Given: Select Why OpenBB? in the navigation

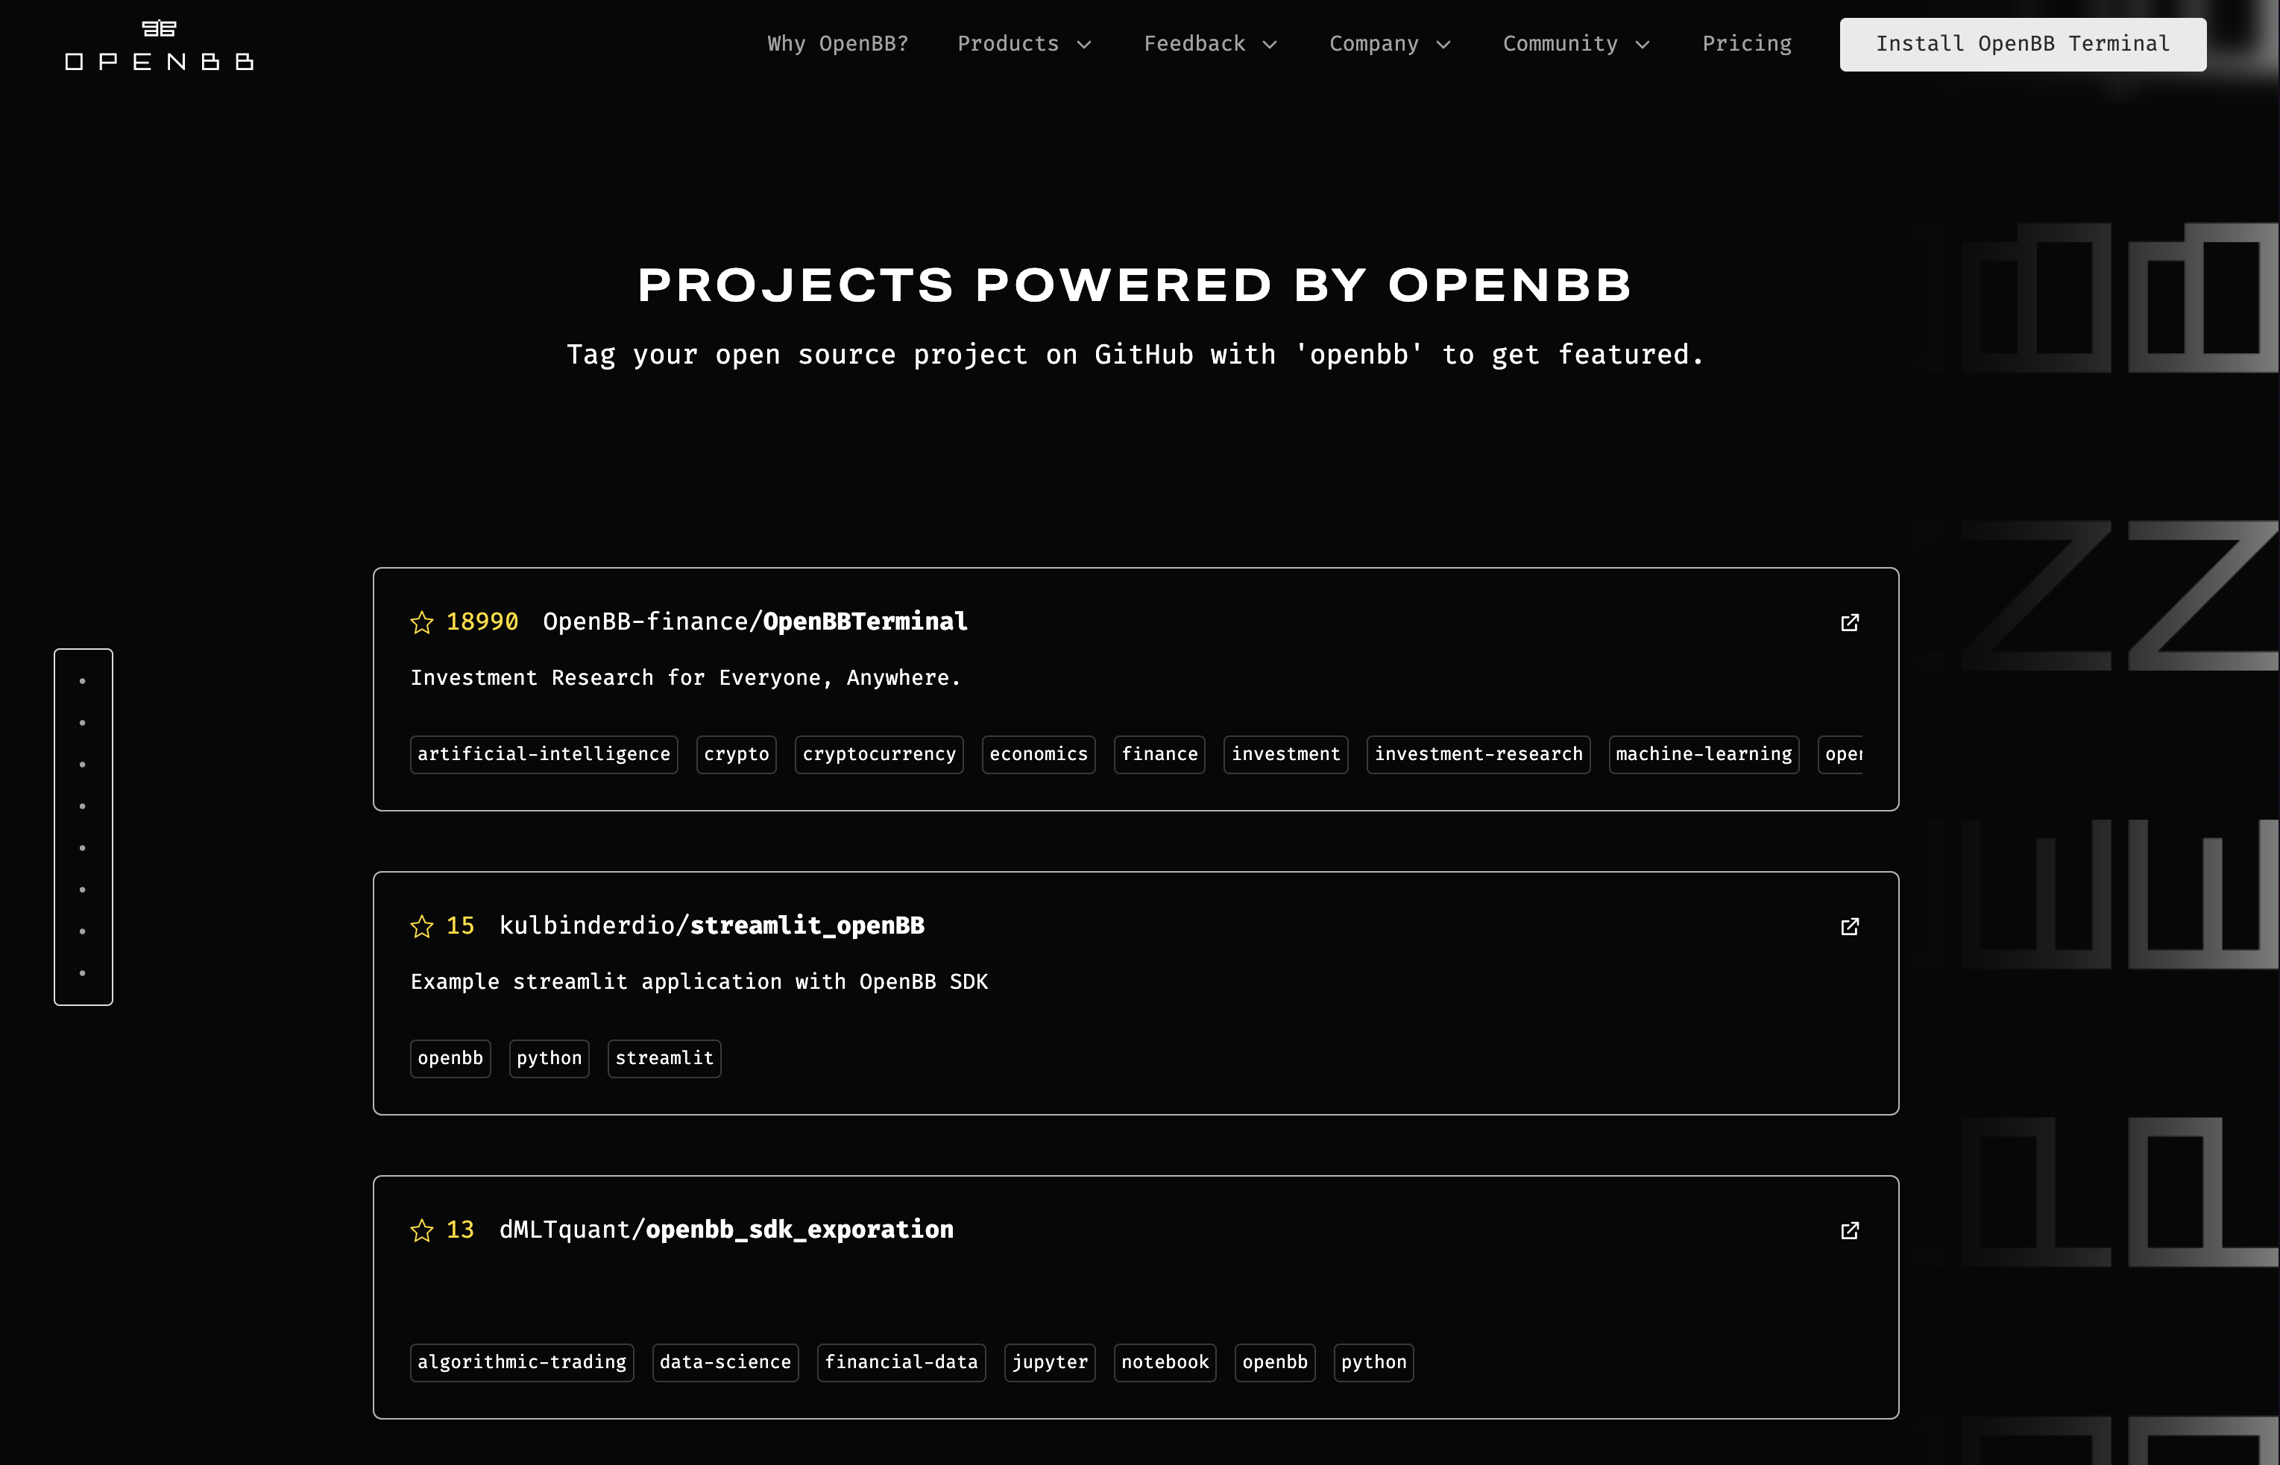Looking at the screenshot, I should coord(837,44).
